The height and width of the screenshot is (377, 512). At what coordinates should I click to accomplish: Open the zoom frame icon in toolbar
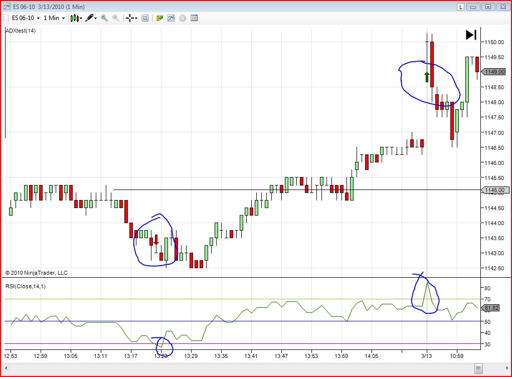145,18
